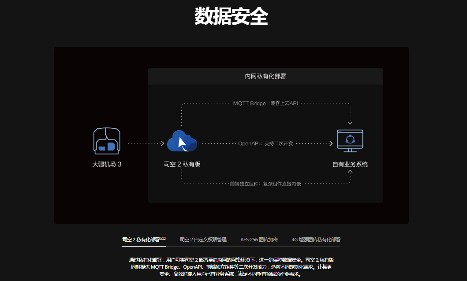Open the AES-256 图传加密 tab
This screenshot has height=281, width=467.
click(x=259, y=240)
